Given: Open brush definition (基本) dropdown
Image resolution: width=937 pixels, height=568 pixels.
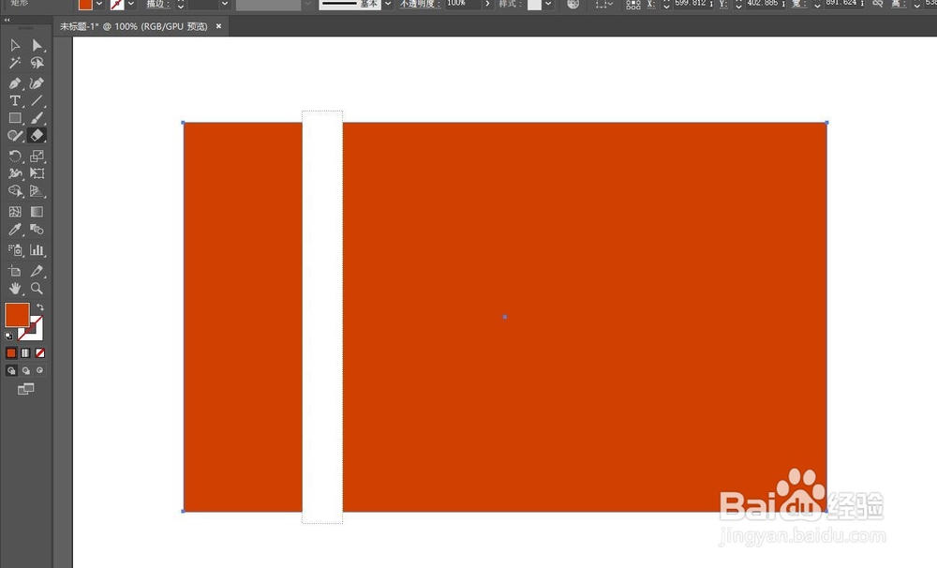Looking at the screenshot, I should 388,4.
